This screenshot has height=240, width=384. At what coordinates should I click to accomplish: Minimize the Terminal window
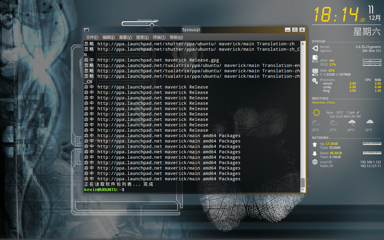click(288, 30)
